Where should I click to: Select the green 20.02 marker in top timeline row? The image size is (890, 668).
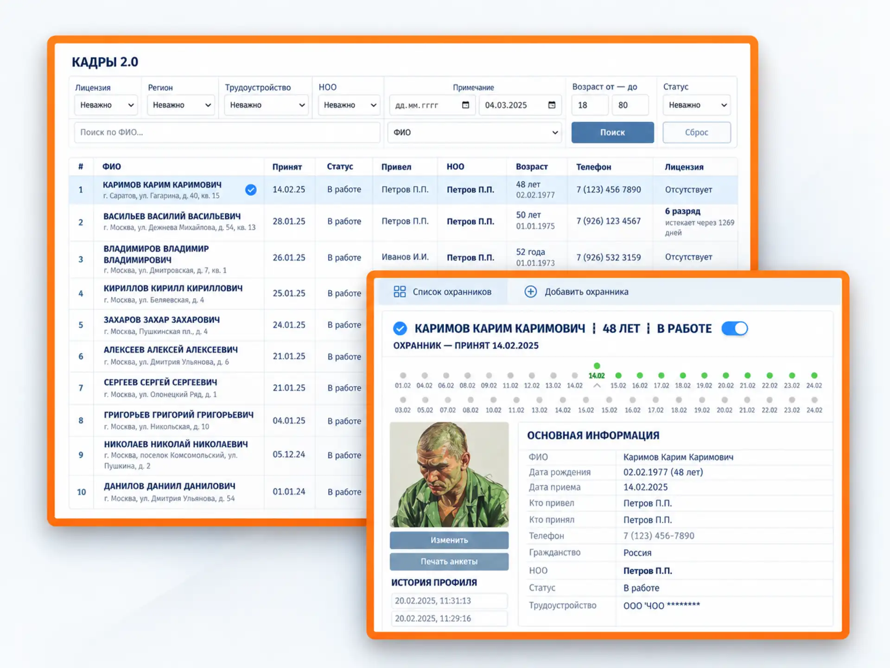tap(726, 375)
